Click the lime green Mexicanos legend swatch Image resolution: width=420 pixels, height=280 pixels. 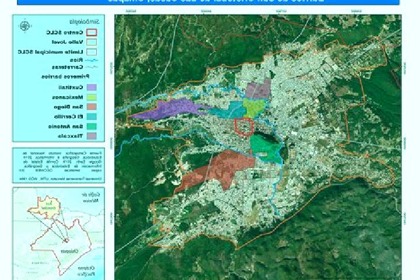(92, 97)
